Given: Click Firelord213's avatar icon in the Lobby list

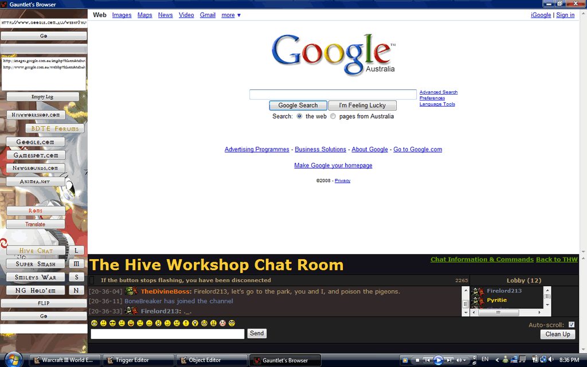Looking at the screenshot, I should [x=478, y=291].
